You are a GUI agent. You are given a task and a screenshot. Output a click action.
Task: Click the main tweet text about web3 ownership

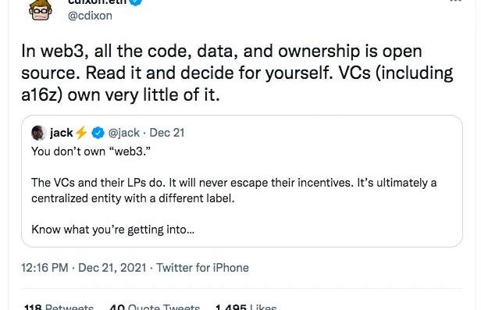tap(237, 73)
